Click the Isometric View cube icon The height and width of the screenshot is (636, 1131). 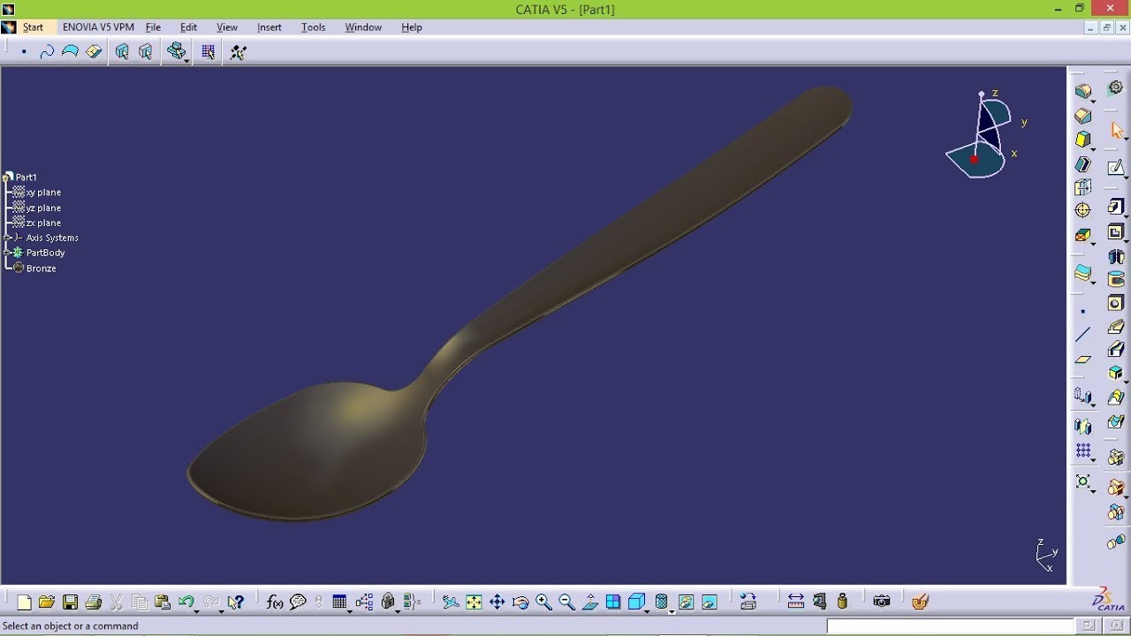point(636,602)
